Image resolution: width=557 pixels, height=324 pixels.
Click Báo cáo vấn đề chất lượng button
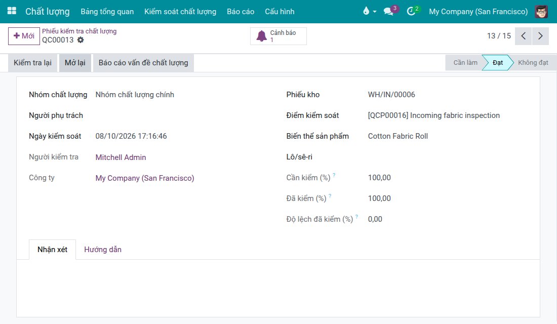(143, 63)
